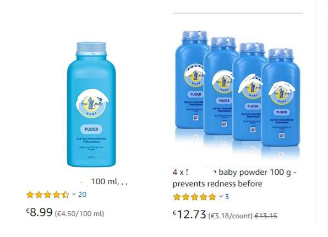Expand rating chevron beside 3 reviews
Screen dimensions: 328x237
click(221, 196)
